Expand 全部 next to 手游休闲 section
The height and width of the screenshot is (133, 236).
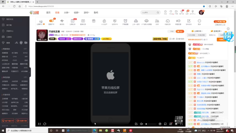[x=25, y=95]
